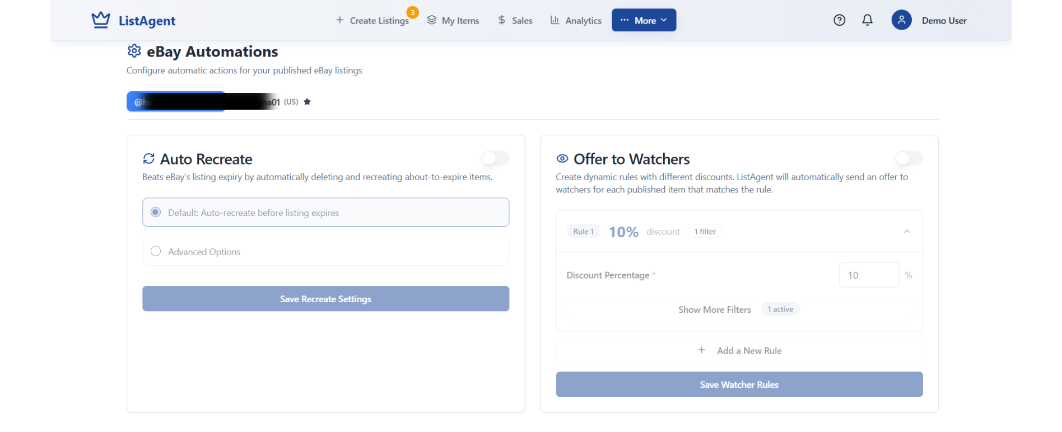This screenshot has width=1062, height=432.
Task: Click the 1 active filters badge
Action: click(780, 309)
